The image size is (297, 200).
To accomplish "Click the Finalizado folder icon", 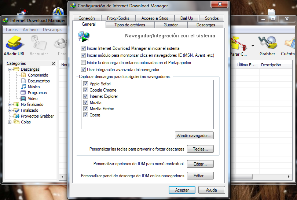I will (x=16, y=110).
